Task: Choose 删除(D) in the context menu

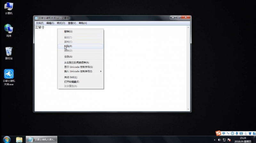Action: [81, 51]
